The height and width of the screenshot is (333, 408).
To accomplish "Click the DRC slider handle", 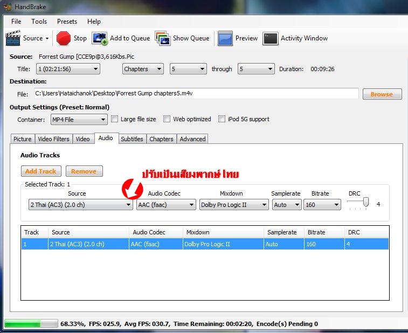I will click(366, 202).
